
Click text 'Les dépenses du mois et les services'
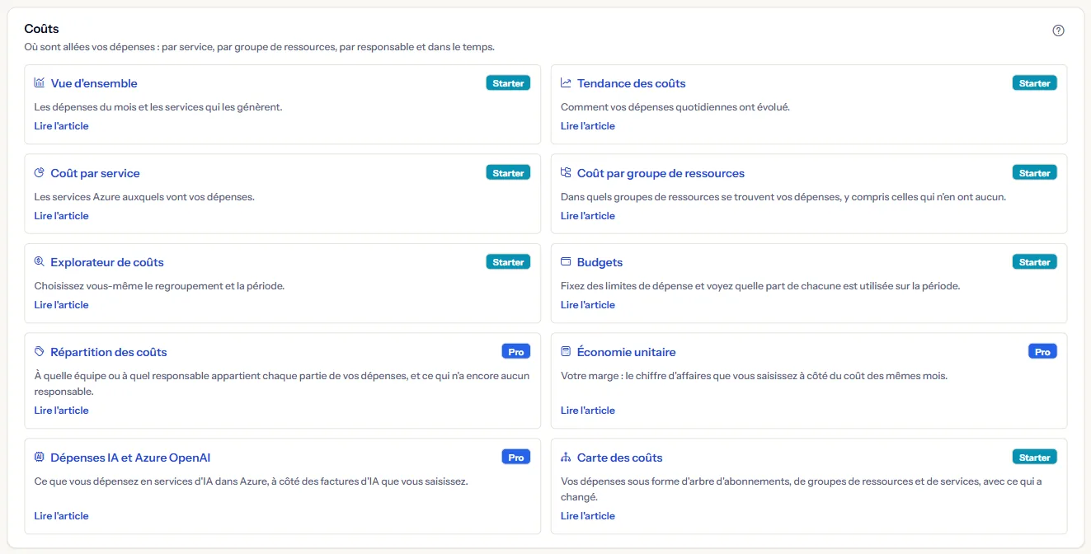[158, 107]
